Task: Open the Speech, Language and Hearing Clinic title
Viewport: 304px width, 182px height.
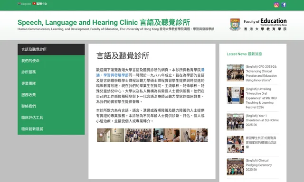Action: pos(104,22)
